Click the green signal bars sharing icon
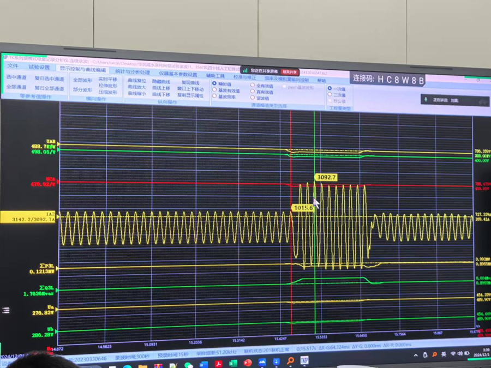The width and height of the screenshot is (491, 368). pyautogui.click(x=245, y=71)
